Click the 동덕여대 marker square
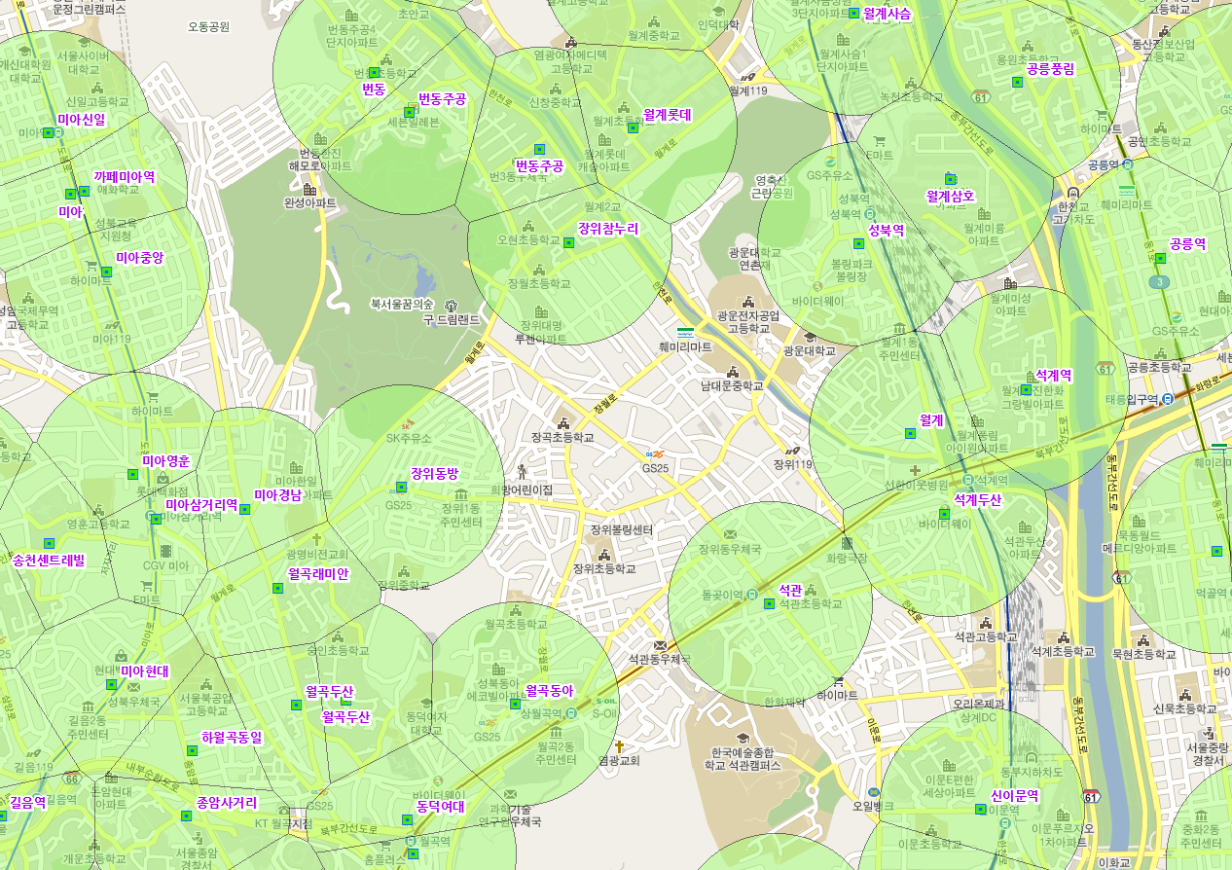Image resolution: width=1232 pixels, height=870 pixels. tap(408, 820)
